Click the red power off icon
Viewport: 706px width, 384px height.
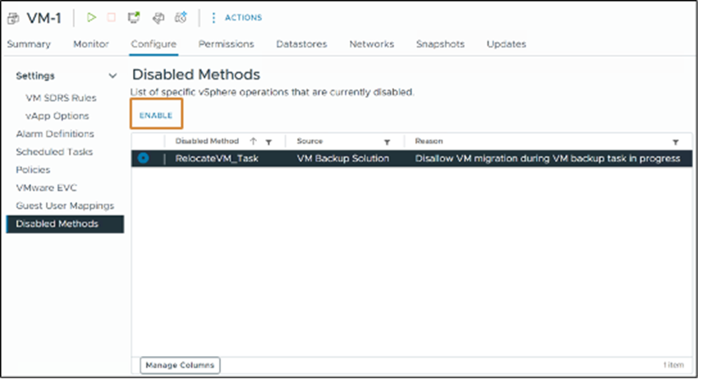point(111,17)
